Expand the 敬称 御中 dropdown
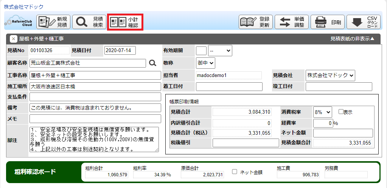The height and width of the screenshot is (188, 387). (x=205, y=63)
